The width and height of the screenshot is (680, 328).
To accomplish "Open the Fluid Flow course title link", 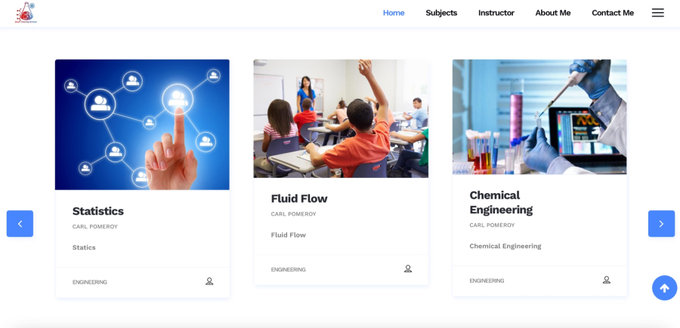I will click(299, 199).
